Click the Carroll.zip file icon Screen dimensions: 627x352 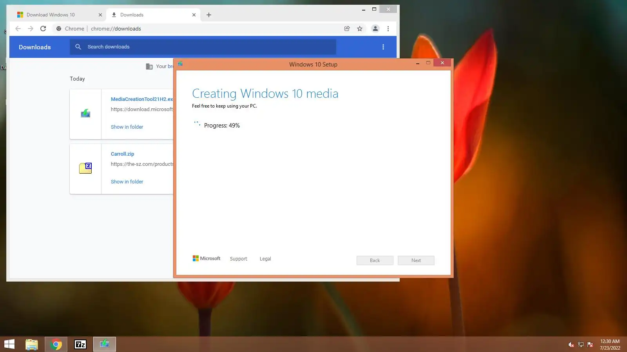click(x=85, y=168)
